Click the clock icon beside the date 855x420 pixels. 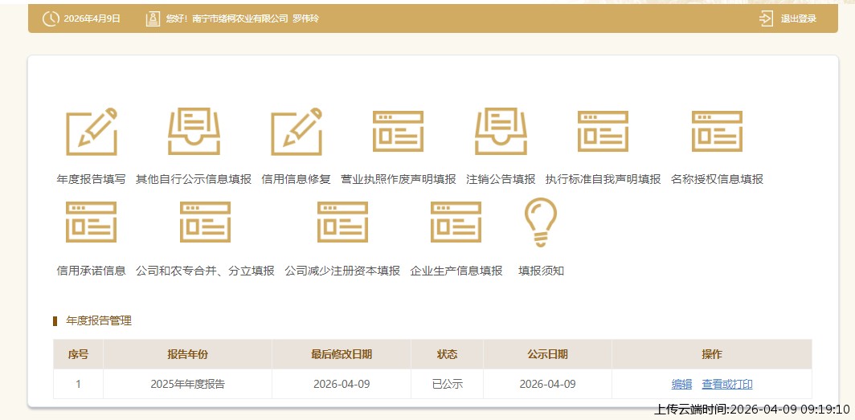pos(51,18)
